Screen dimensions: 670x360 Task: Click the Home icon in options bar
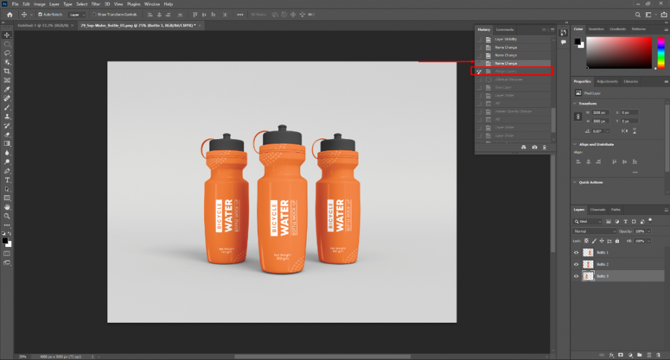pos(9,14)
